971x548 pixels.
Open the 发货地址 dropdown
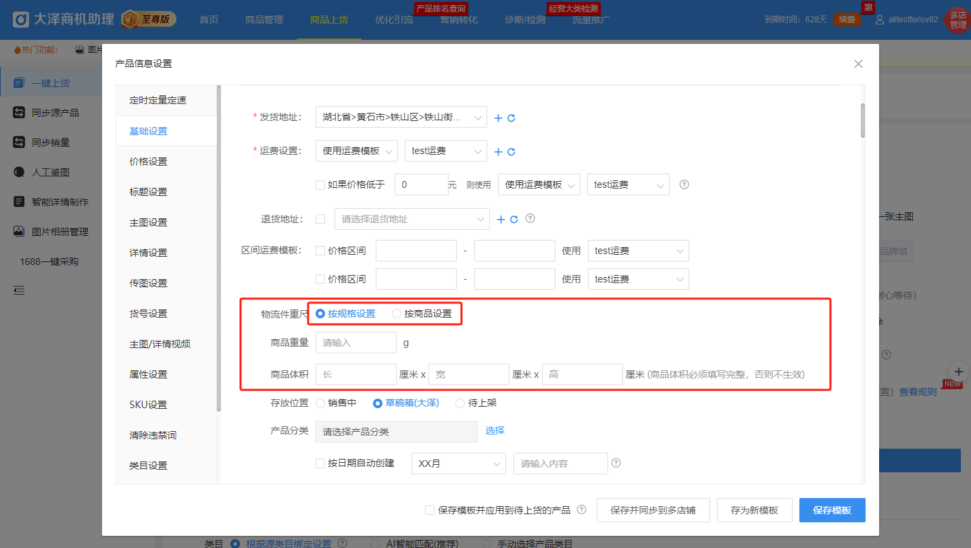coord(401,117)
